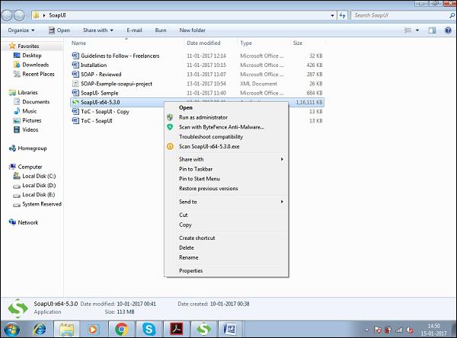The image size is (457, 338).
Task: Expand the Share with toolbar dropdown
Action: click(98, 30)
